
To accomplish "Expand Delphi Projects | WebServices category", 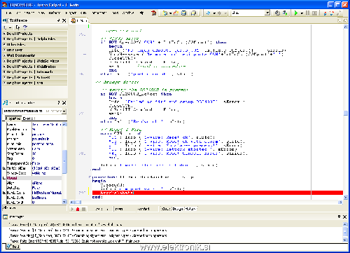I will pos(4,61).
